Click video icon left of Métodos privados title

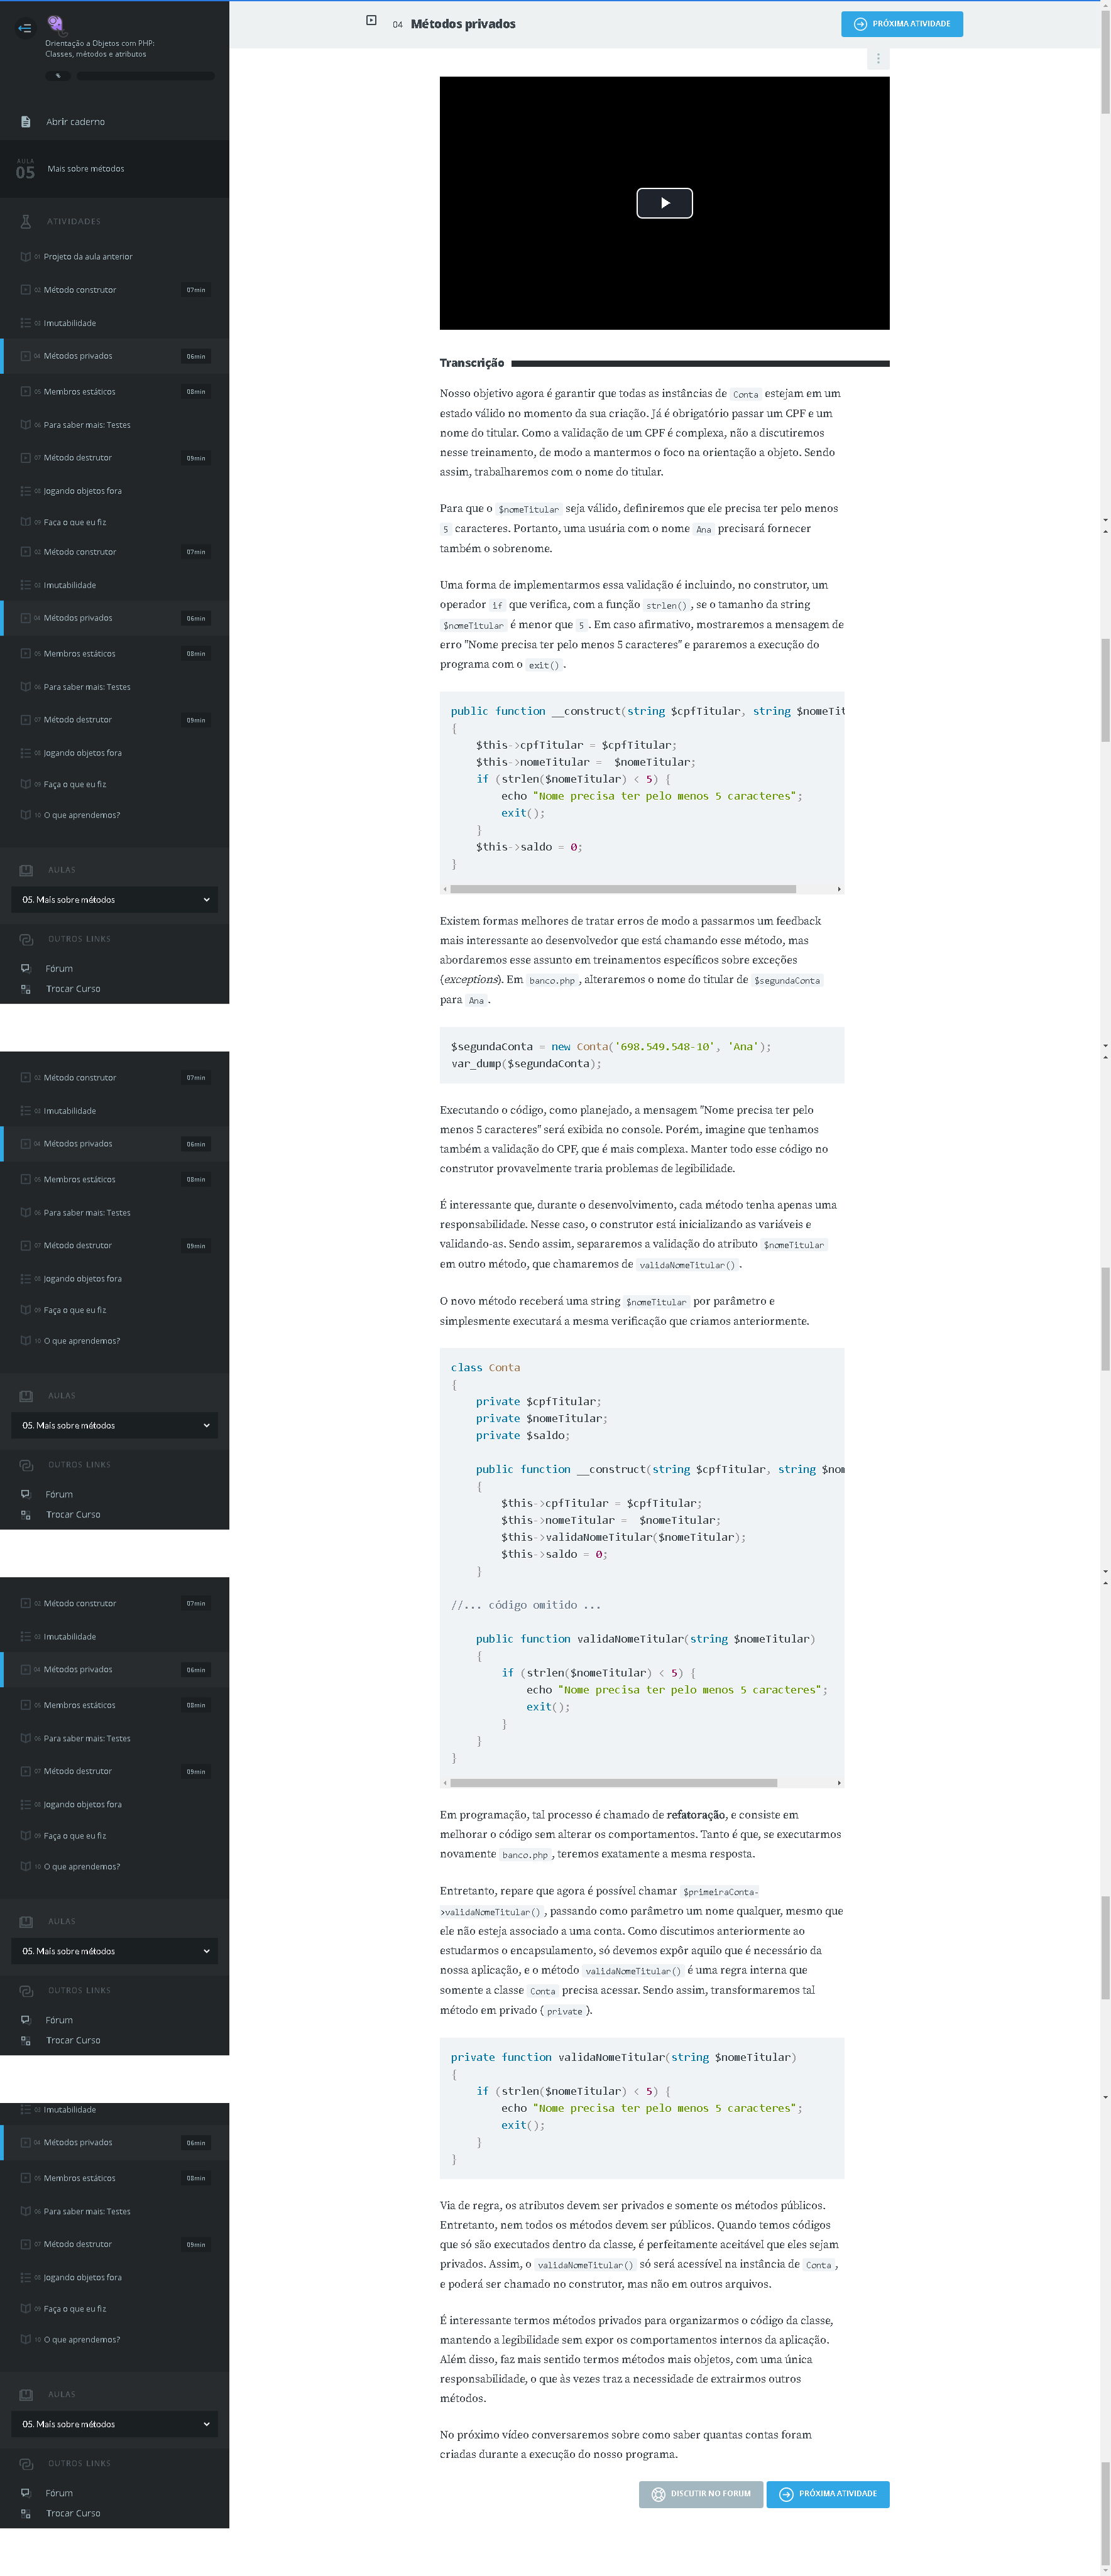(x=371, y=21)
